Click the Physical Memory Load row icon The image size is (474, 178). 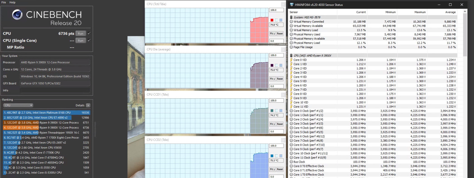tap(291, 43)
